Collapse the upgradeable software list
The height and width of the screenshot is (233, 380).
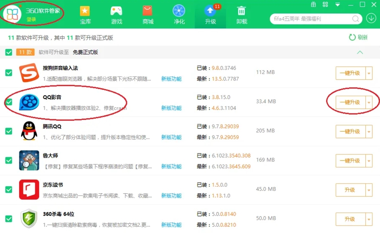click(x=360, y=52)
